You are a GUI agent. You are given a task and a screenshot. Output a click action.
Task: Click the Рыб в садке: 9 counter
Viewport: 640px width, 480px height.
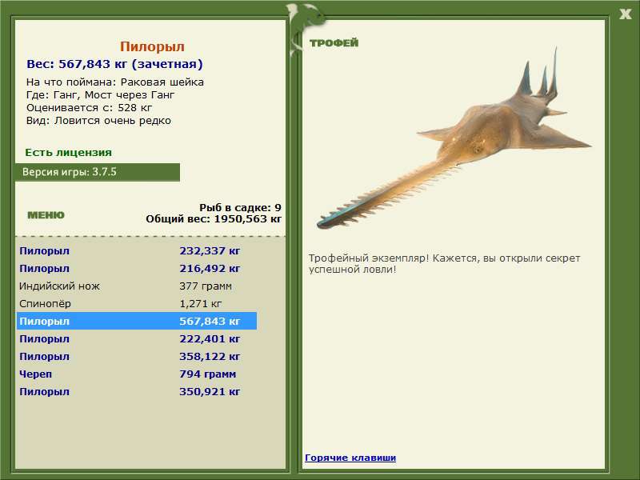pyautogui.click(x=240, y=207)
